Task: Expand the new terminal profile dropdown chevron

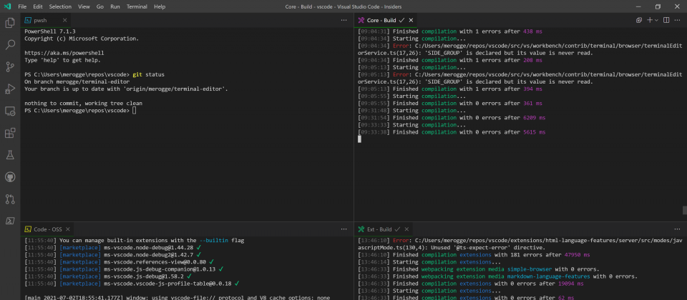Action: (x=656, y=21)
